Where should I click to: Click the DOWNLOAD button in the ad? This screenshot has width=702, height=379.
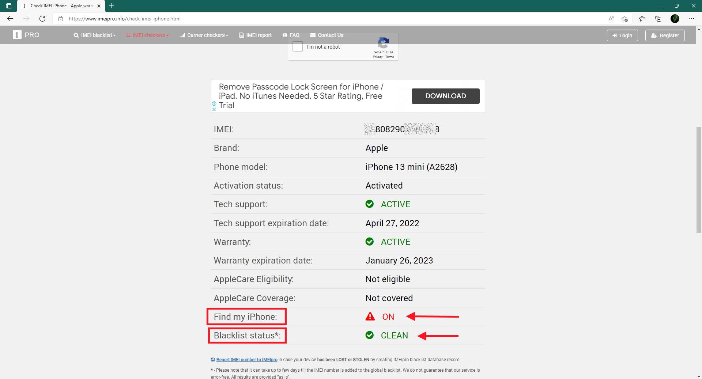(x=445, y=96)
